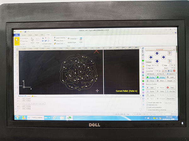This screenshot has height=141, width=189.
Task: Open the Oxygen gas dropdown
Action: 171,81
